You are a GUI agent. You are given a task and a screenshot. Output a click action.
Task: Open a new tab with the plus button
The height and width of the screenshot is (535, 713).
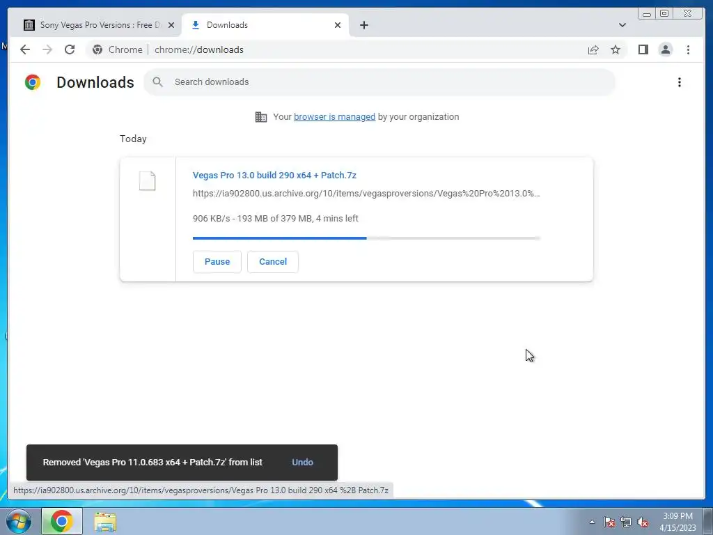click(x=363, y=25)
